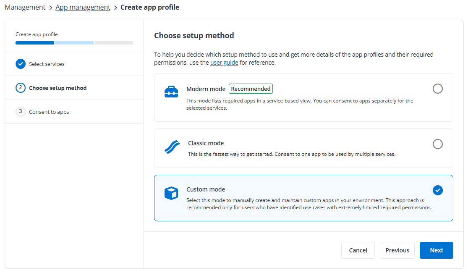Click the Management breadcrumb root
Viewport: 468px width, 273px height.
[25, 7]
